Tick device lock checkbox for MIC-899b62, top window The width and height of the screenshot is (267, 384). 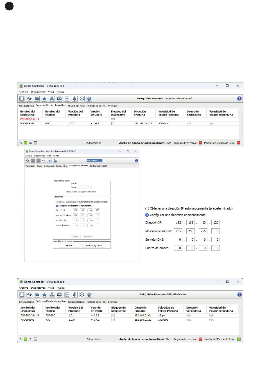click(x=113, y=123)
